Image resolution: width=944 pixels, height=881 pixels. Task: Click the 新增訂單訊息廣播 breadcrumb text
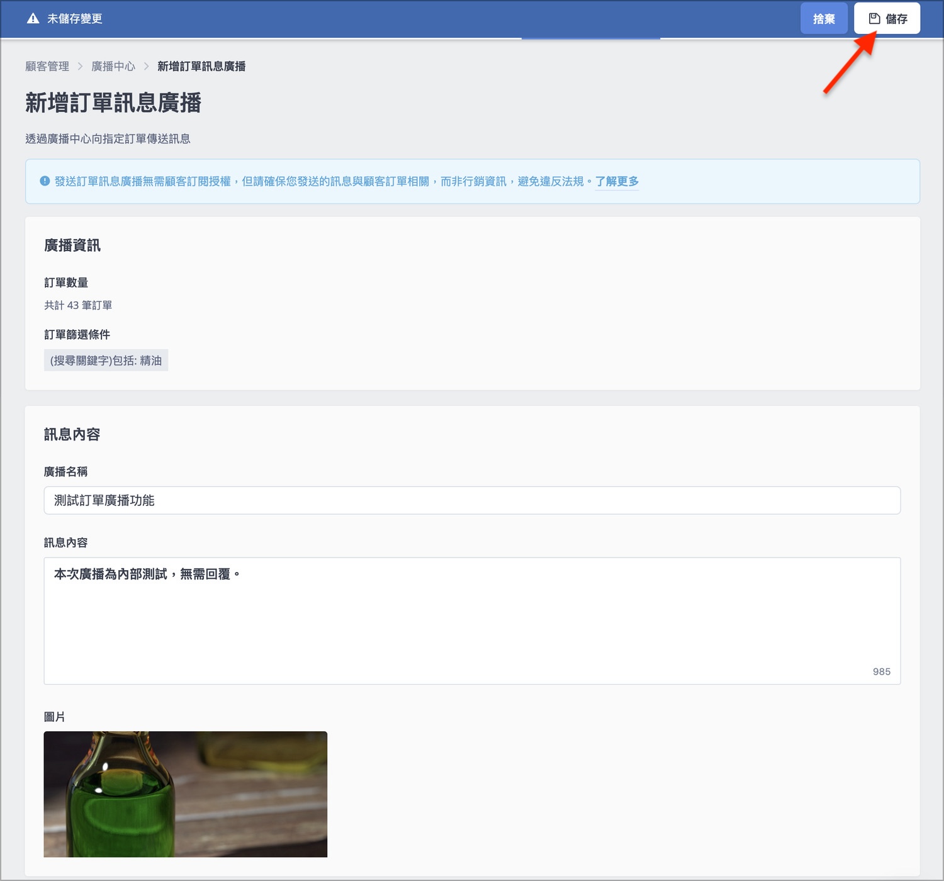[x=201, y=66]
